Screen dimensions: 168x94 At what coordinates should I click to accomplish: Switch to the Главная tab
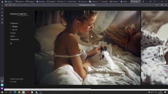click(93, 2)
